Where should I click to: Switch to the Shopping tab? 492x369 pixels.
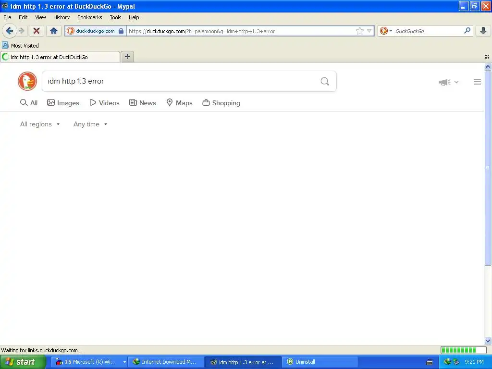tap(221, 103)
